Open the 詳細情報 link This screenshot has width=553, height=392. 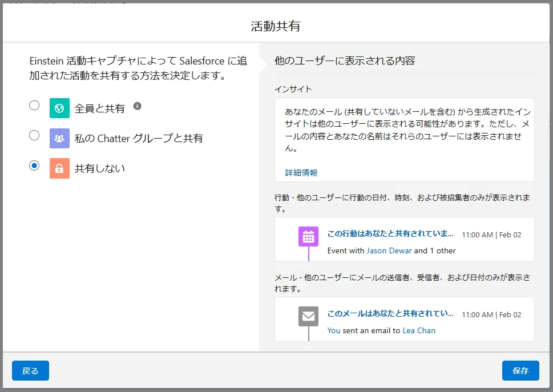[x=301, y=173]
